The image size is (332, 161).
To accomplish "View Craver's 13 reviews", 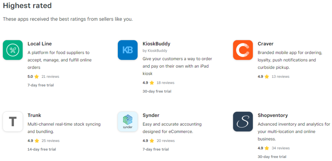I will point(280,76).
